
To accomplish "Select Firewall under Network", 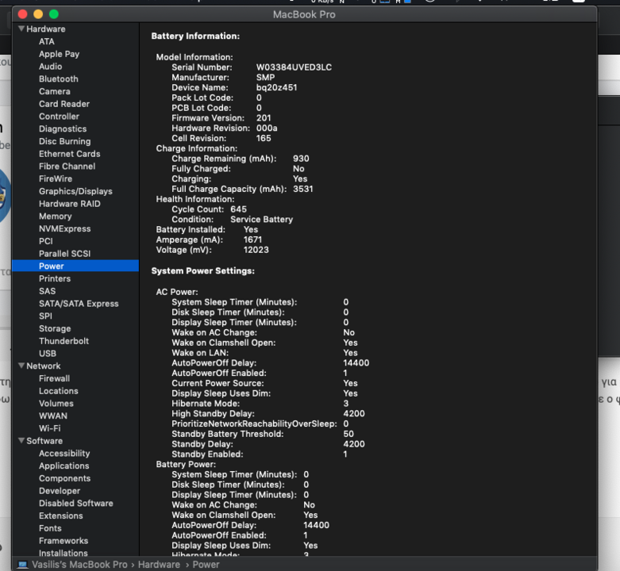I will tap(54, 378).
